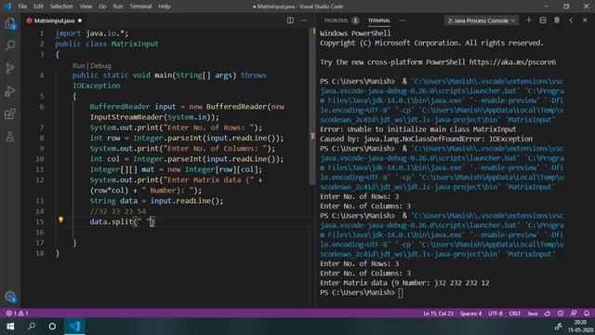Click the unsaved dot on MatrixInput.java tab
Viewport: 595px width, 335px height.
[x=80, y=20]
